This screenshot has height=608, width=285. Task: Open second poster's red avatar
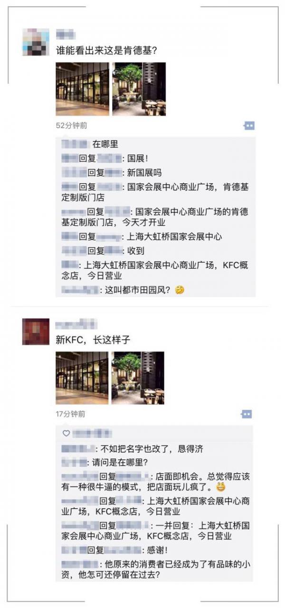[36, 331]
